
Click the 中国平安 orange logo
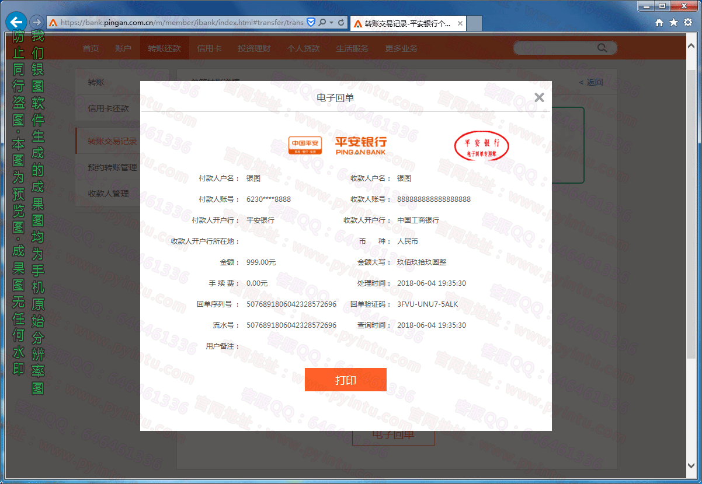(x=305, y=145)
